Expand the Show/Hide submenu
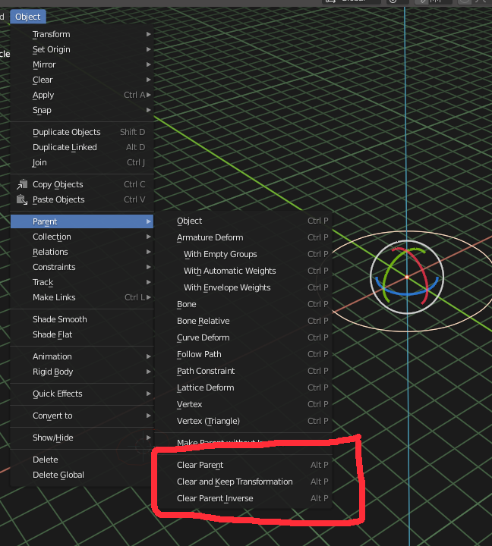 click(x=82, y=438)
